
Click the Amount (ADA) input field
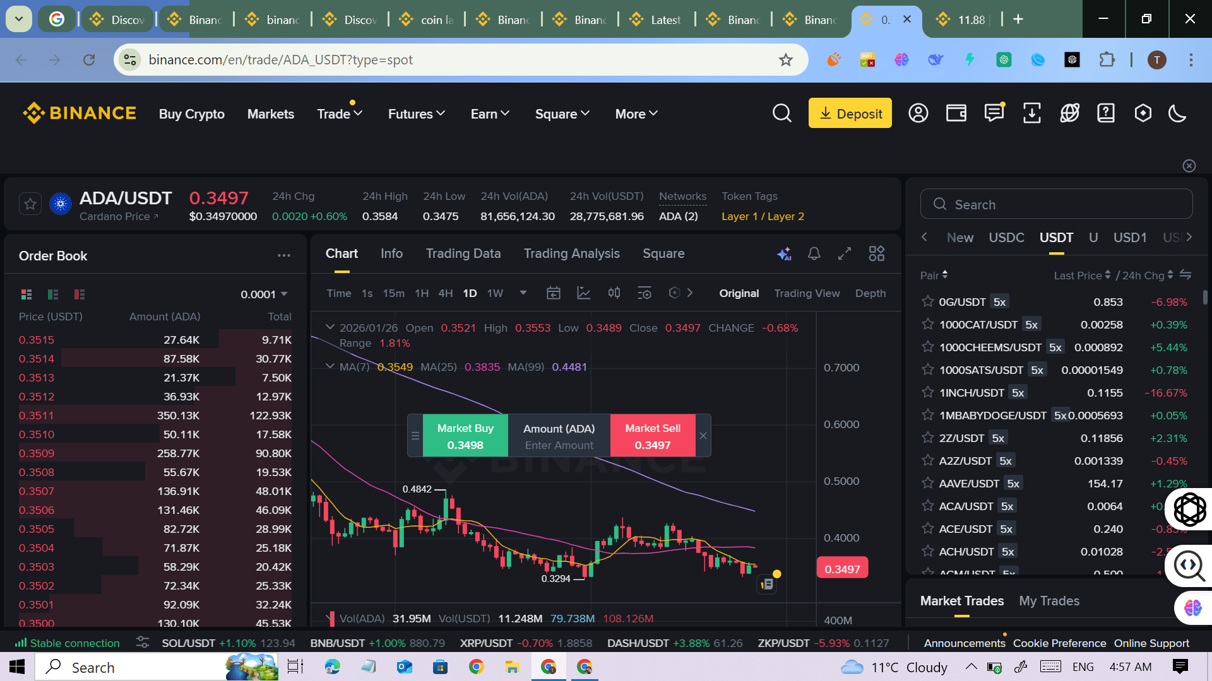[559, 445]
